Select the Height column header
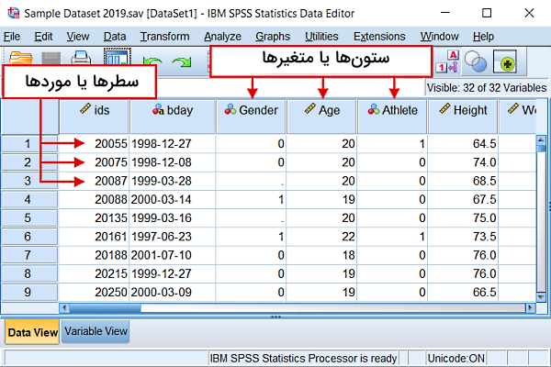This screenshot has height=367, width=551. coord(463,117)
